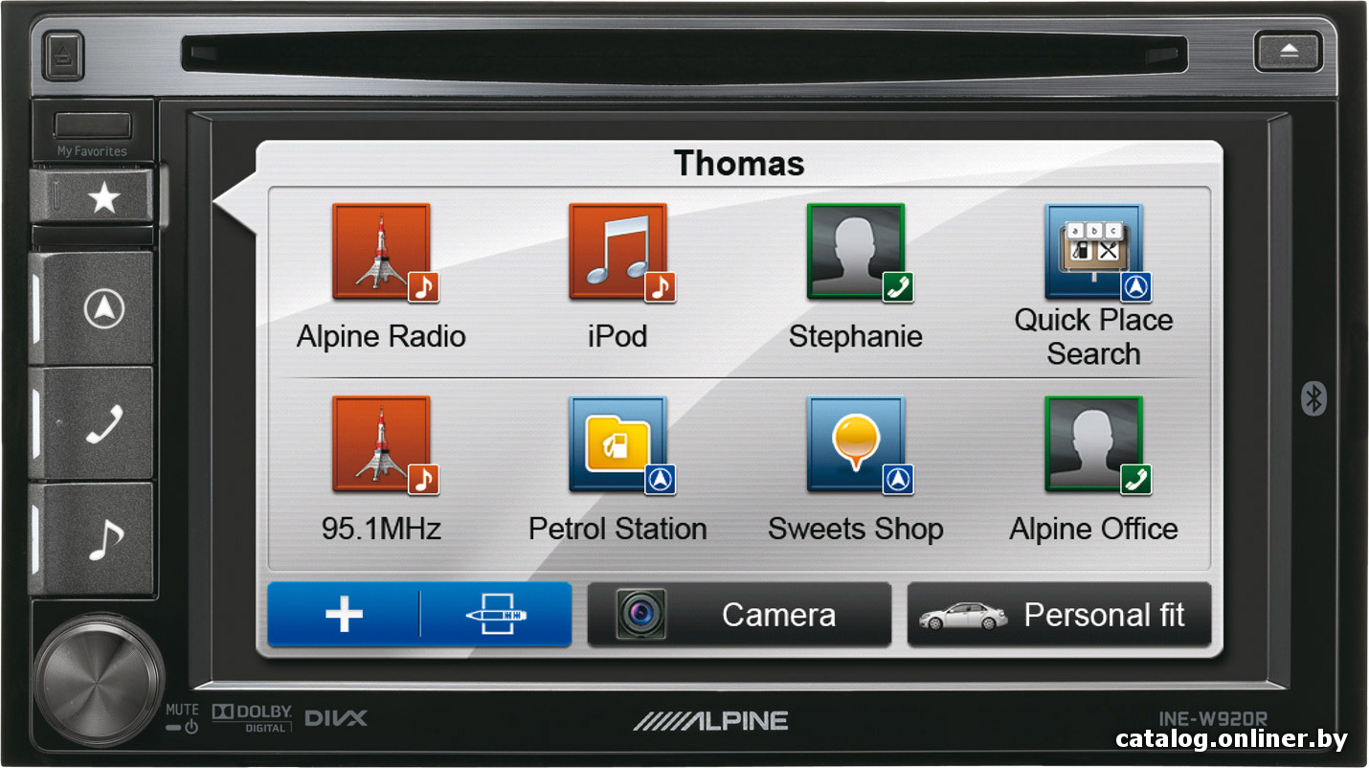Tap the Bluetooth indicator icon
Viewport: 1369px width, 768px height.
[1313, 397]
